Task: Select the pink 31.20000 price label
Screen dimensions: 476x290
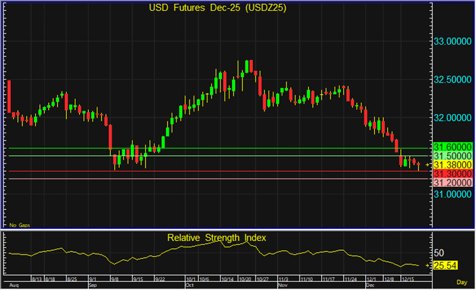Action: [x=452, y=183]
